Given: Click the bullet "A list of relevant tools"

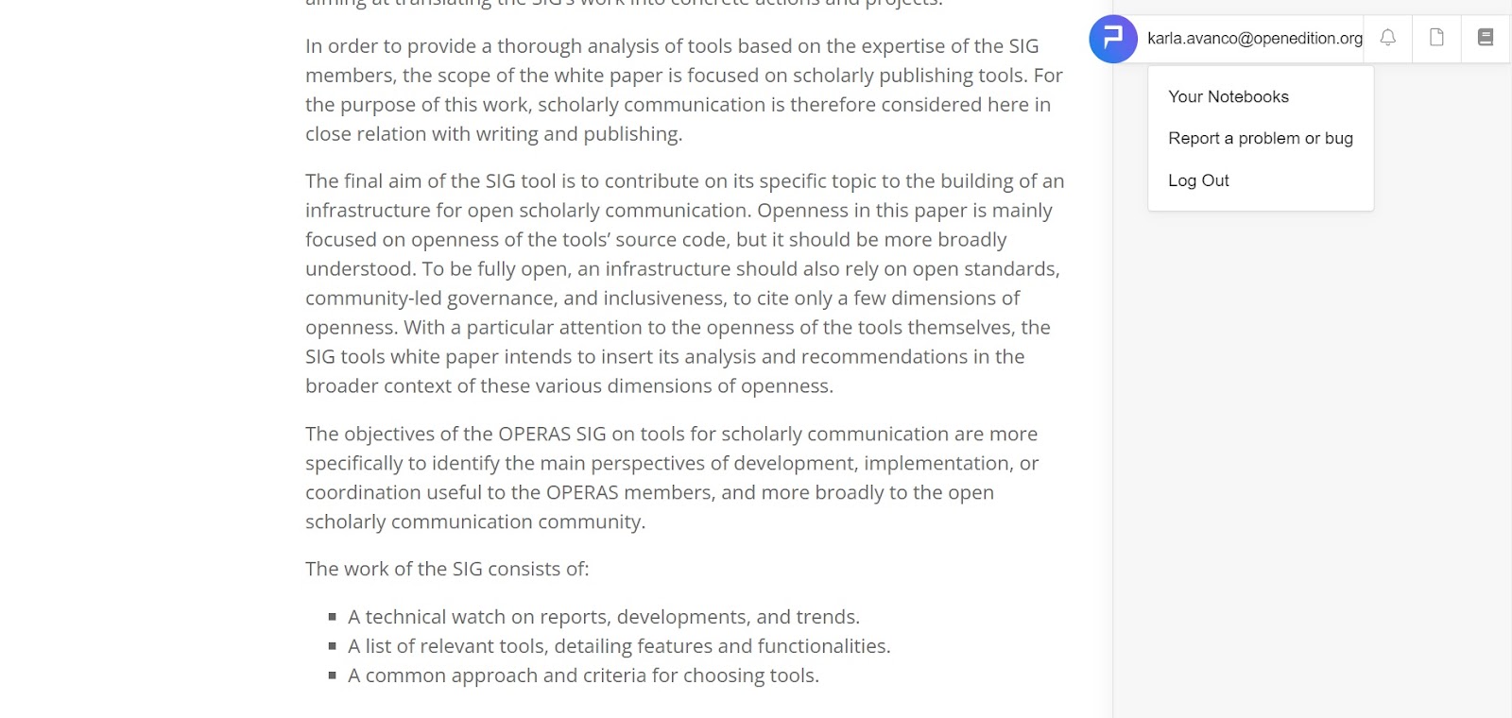Looking at the screenshot, I should (x=619, y=646).
